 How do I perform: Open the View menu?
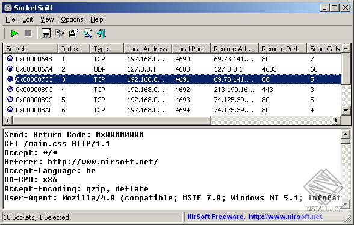point(47,19)
